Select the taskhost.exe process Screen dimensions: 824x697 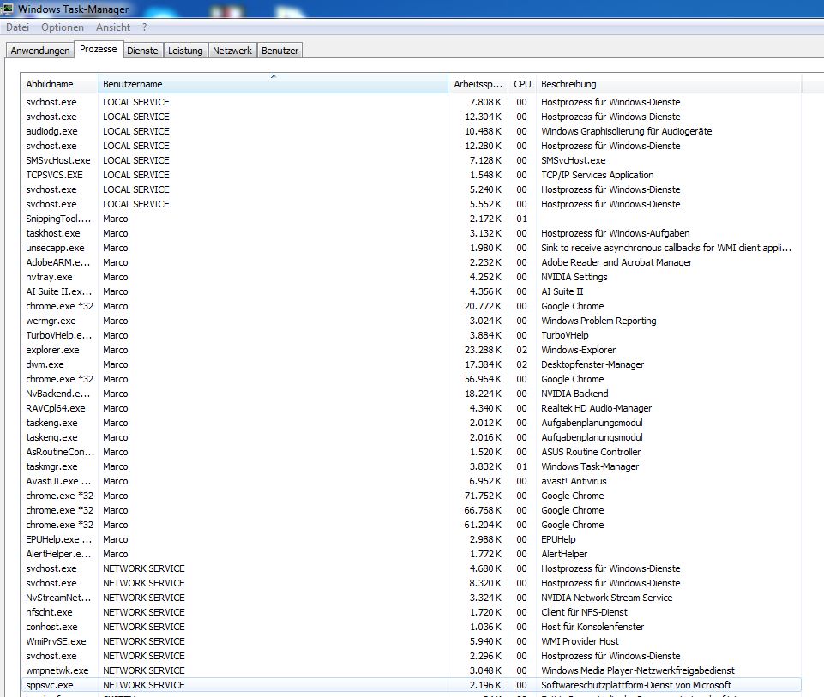(x=412, y=233)
